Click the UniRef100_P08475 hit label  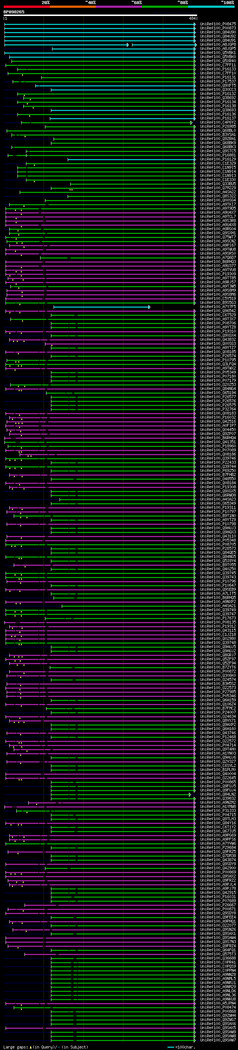(218, 25)
